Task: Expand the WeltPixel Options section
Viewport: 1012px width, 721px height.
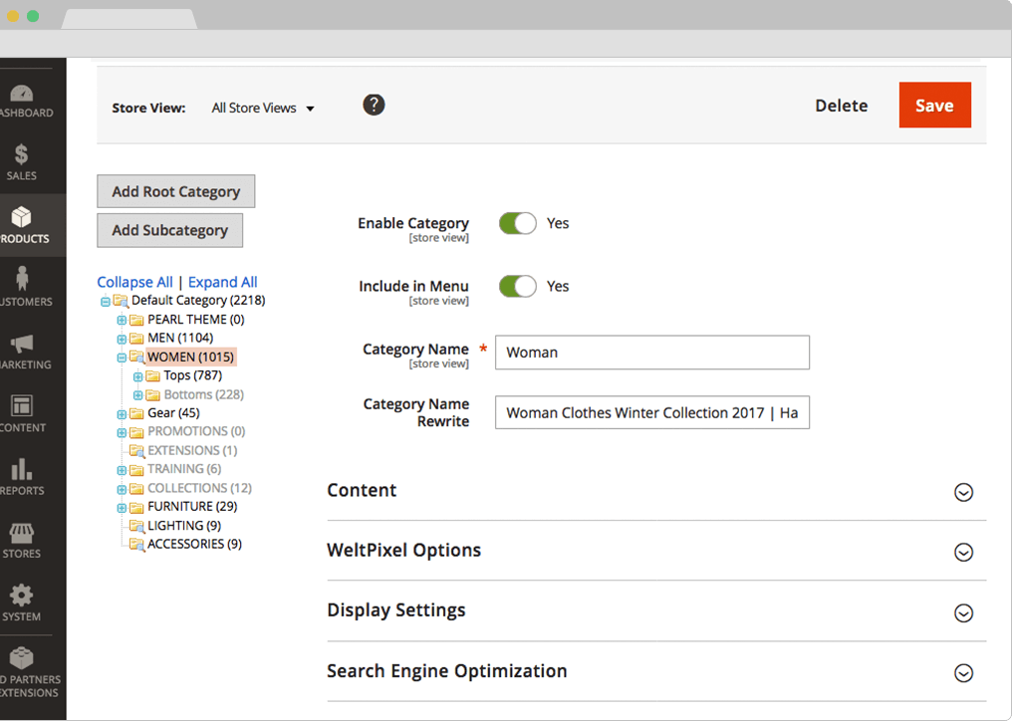Action: click(x=962, y=552)
